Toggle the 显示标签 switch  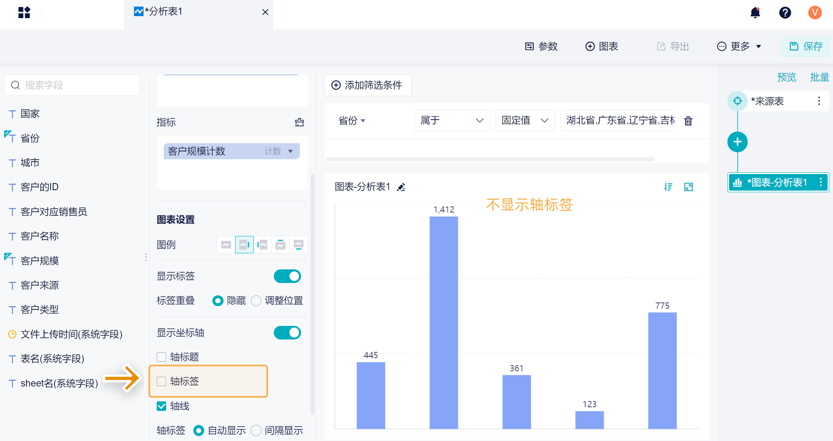click(287, 276)
